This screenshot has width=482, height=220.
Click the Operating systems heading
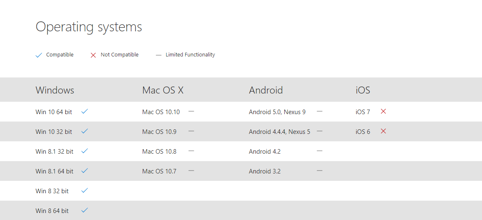pos(89,27)
